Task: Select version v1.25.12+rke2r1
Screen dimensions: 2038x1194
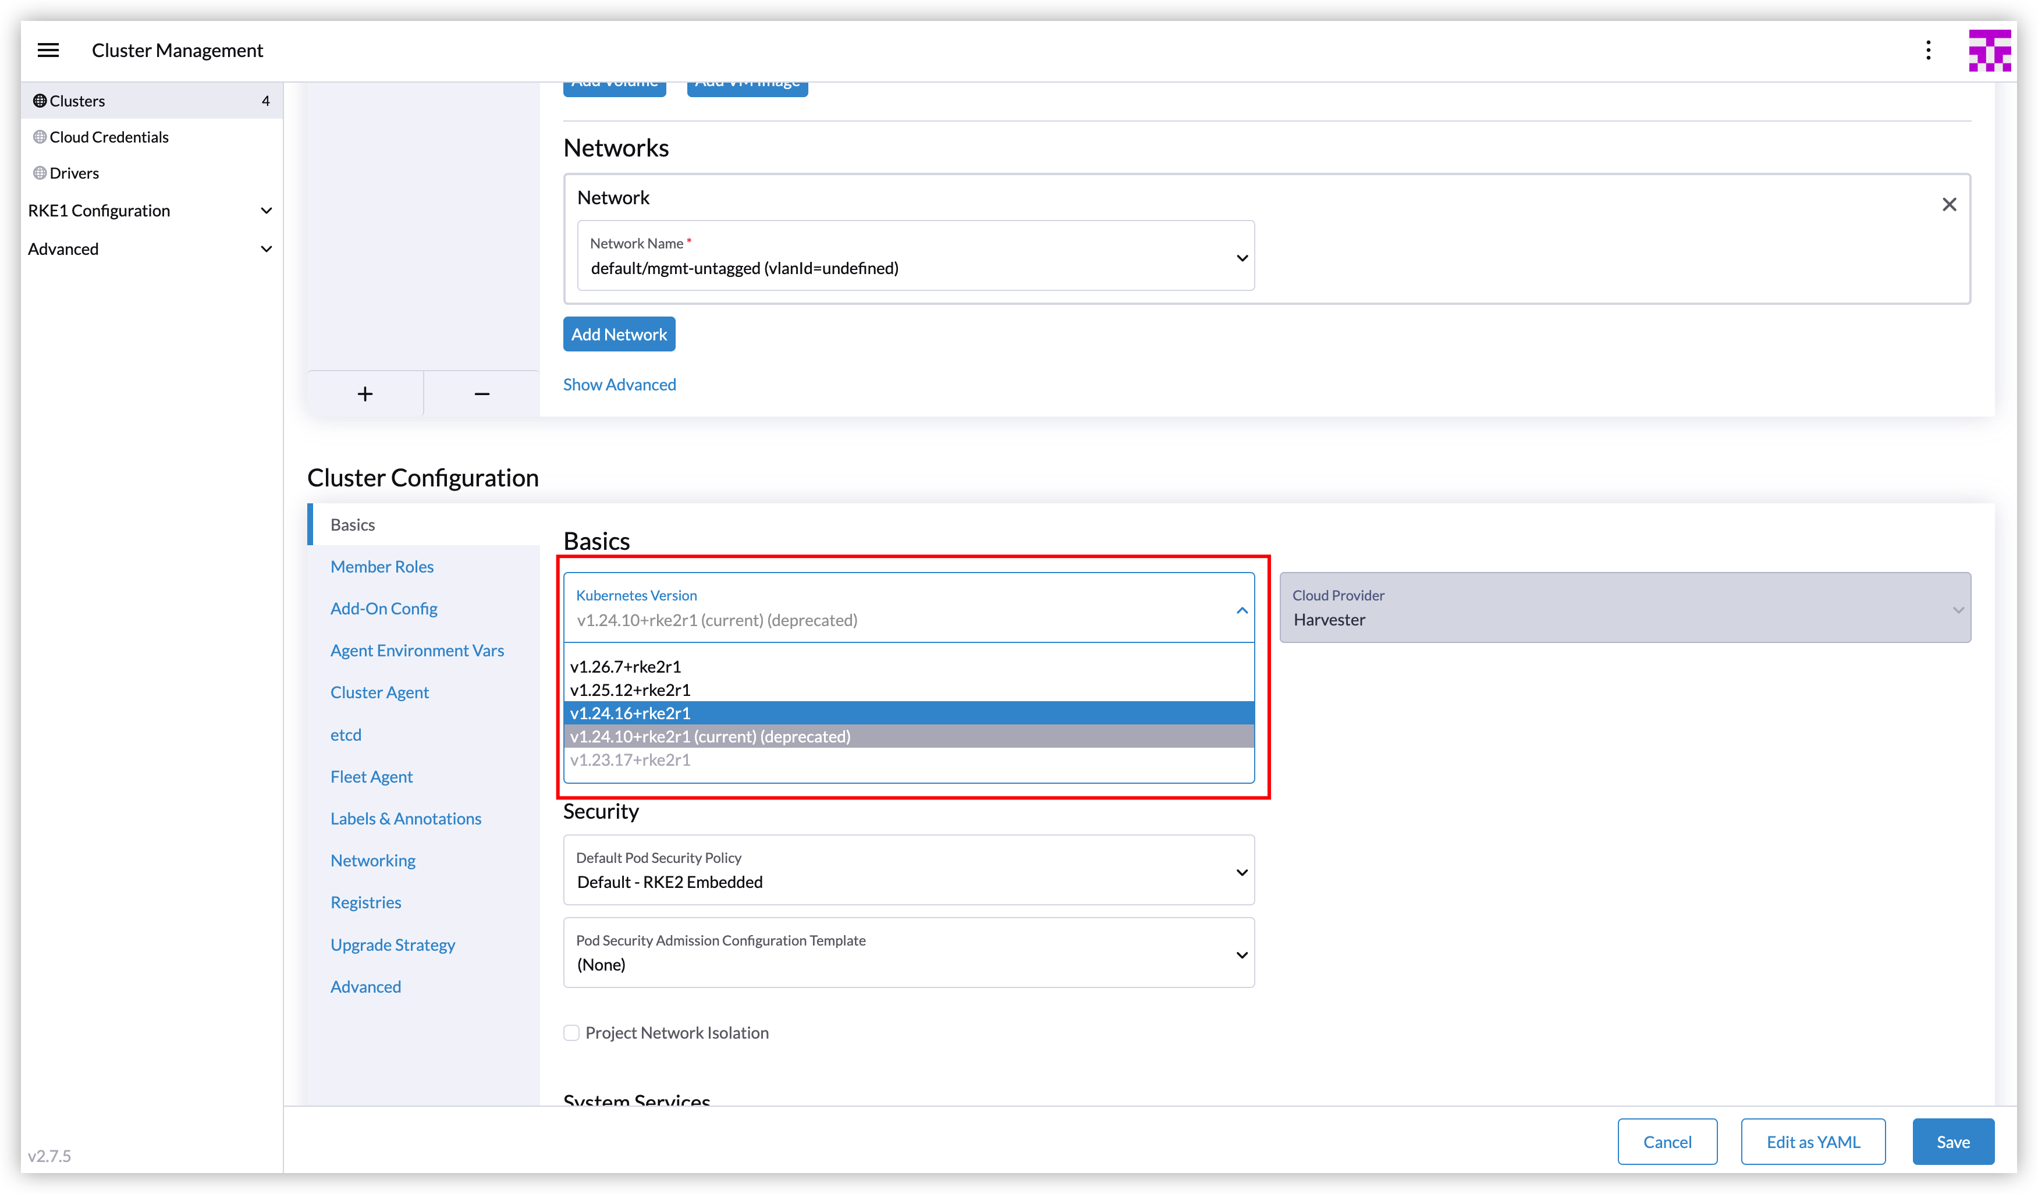Action: pos(909,690)
